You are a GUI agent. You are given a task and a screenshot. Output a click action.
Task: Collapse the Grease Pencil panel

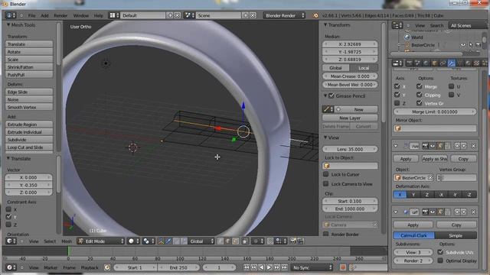pyautogui.click(x=325, y=95)
